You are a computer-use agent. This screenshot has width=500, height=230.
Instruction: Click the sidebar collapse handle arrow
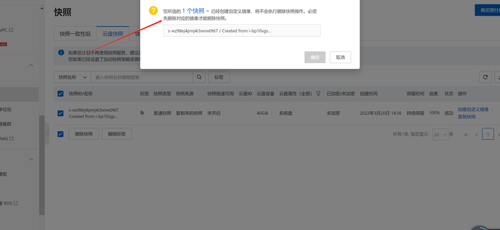47,133
